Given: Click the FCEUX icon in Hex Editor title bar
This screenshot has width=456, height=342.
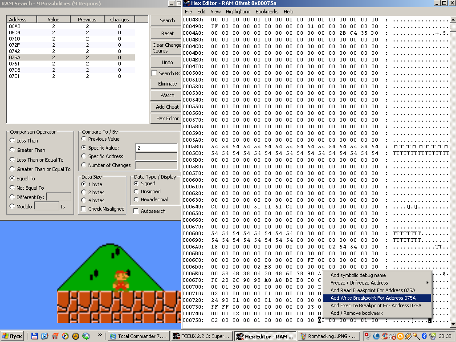Looking at the screenshot, I should [x=187, y=3].
